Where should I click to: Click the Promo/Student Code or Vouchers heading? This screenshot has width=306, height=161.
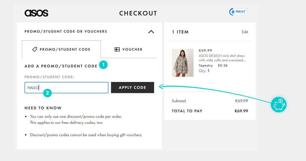[x=66, y=32]
